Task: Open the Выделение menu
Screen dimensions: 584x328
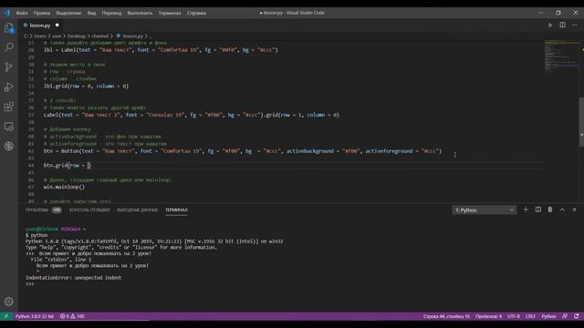Action: point(68,13)
